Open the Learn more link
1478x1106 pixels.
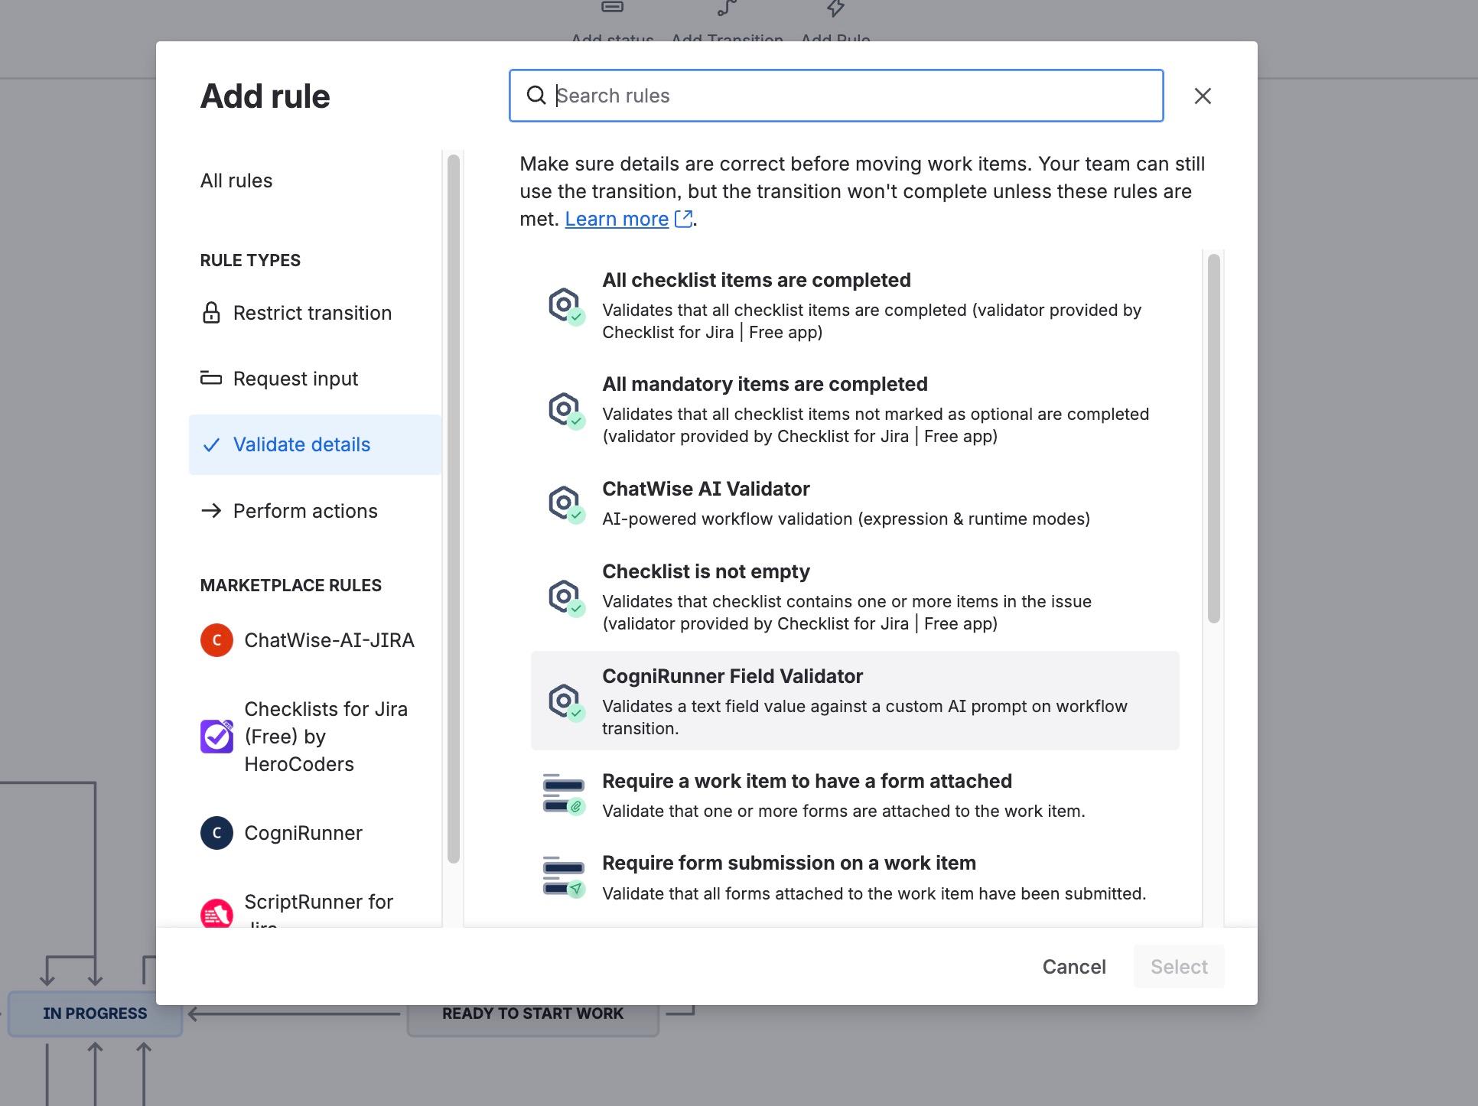[616, 219]
